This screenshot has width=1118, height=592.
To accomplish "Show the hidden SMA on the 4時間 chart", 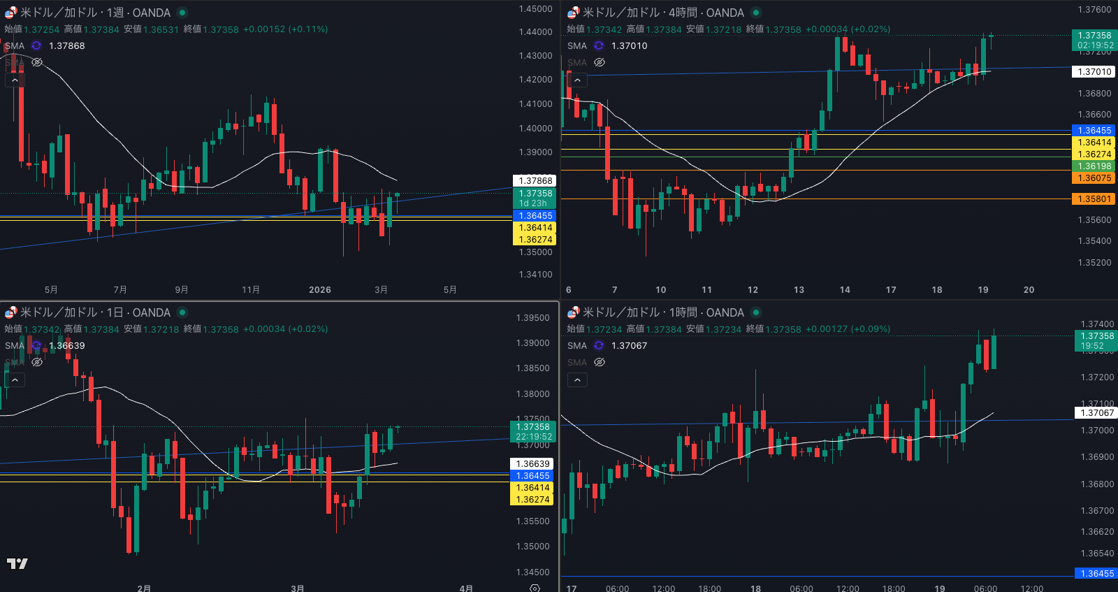I will click(600, 62).
